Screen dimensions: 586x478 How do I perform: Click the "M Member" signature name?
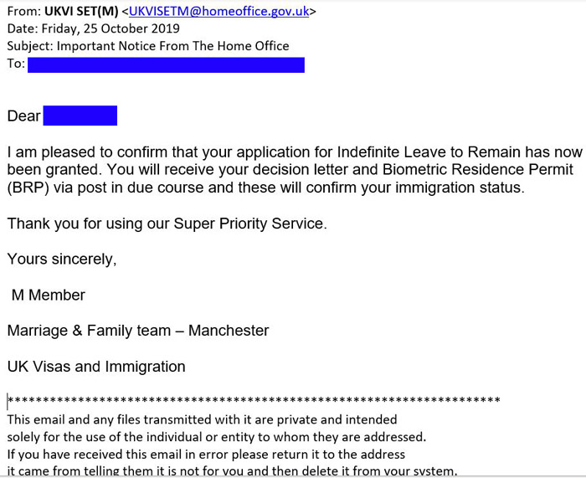(x=48, y=295)
